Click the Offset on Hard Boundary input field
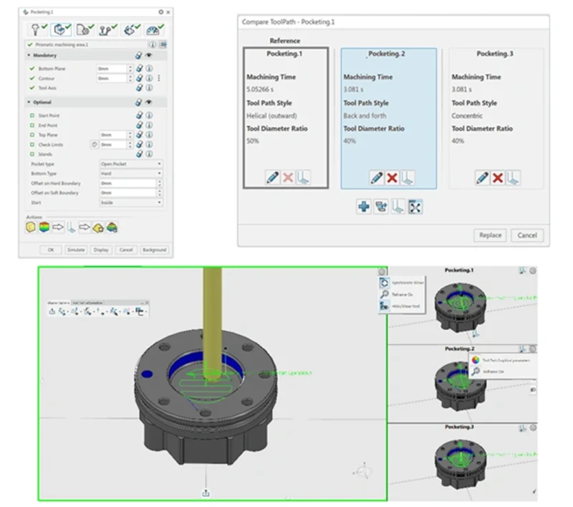The height and width of the screenshot is (507, 573). click(126, 184)
